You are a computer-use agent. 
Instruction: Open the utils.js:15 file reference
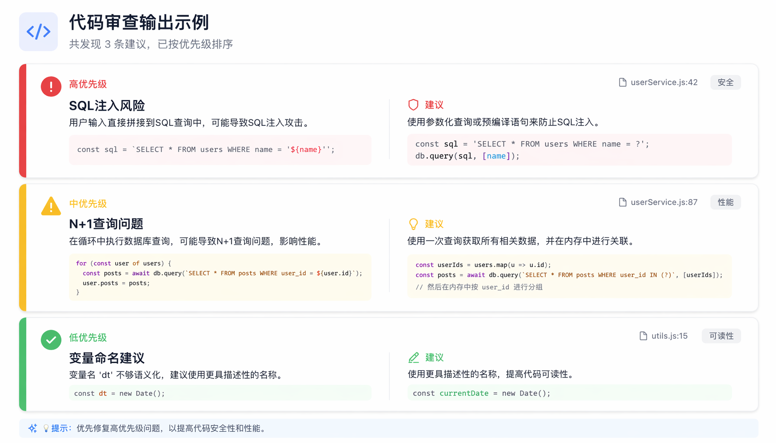[669, 336]
